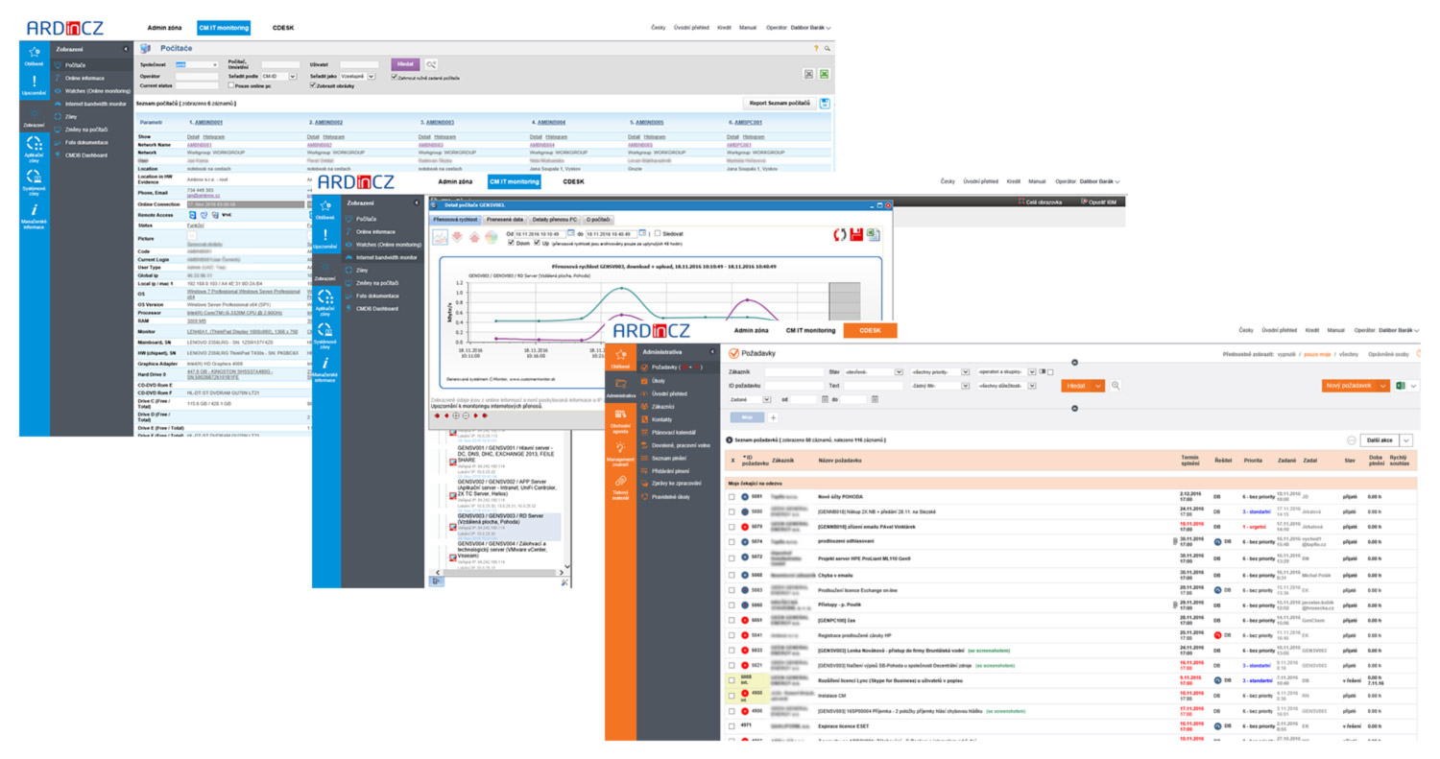Open the Seřadit podle CM-ID dropdown

[279, 76]
